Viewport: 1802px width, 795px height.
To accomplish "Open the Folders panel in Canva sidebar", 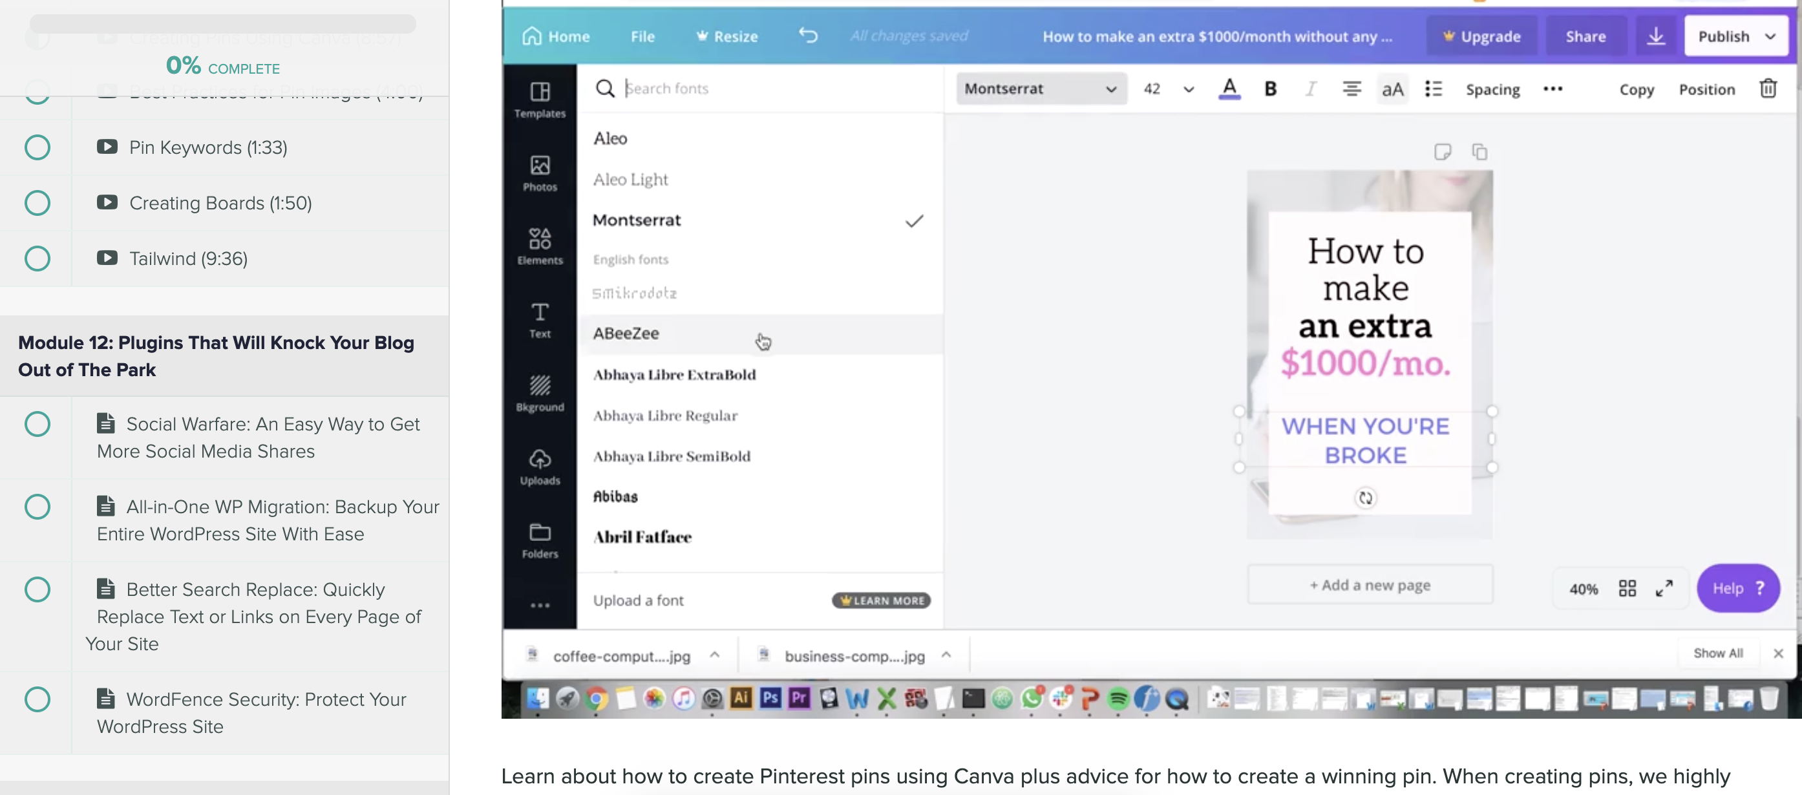I will 539,541.
